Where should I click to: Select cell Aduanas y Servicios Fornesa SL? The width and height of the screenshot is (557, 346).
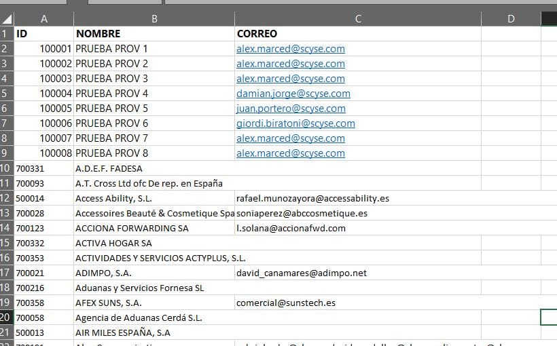tap(154, 288)
